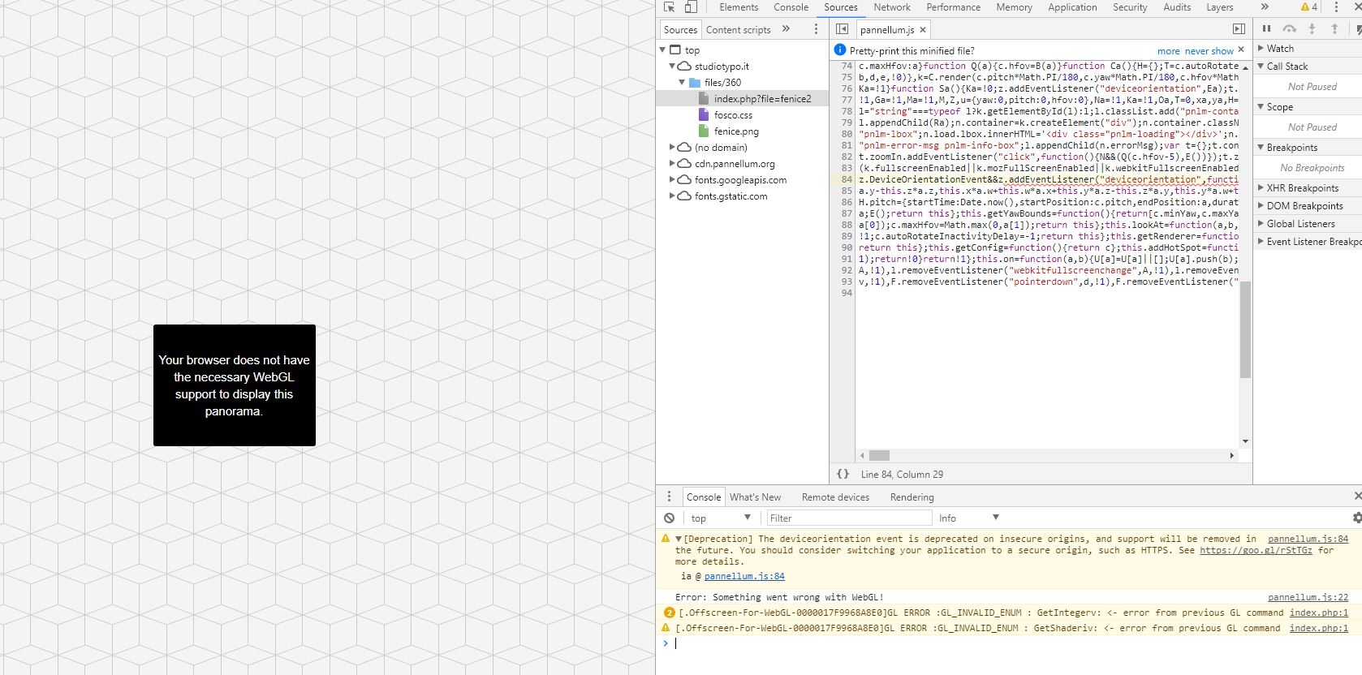Screen dimensions: 1362x675
Task: Click the curly braces pretty-print icon
Action: 843,474
